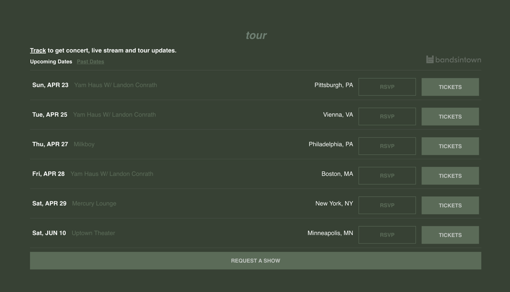Get tickets for Boston, MA show
This screenshot has height=292, width=510.
(450, 176)
